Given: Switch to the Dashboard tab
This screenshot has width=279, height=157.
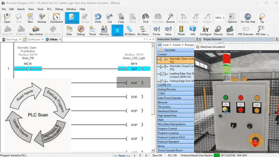Looking at the screenshot, I should (x=33, y=39).
